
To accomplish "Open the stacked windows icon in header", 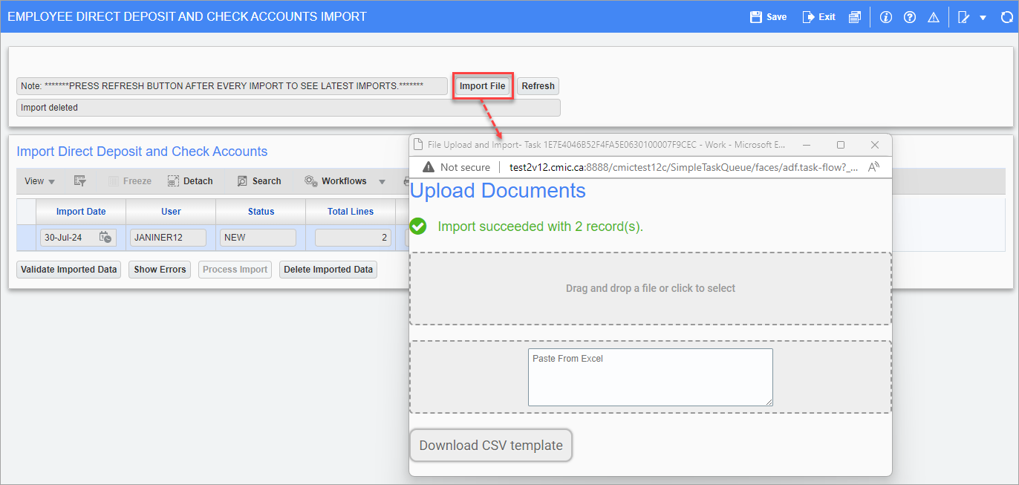I will pos(855,17).
